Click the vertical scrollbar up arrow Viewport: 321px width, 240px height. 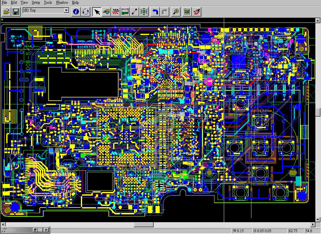(318, 20)
